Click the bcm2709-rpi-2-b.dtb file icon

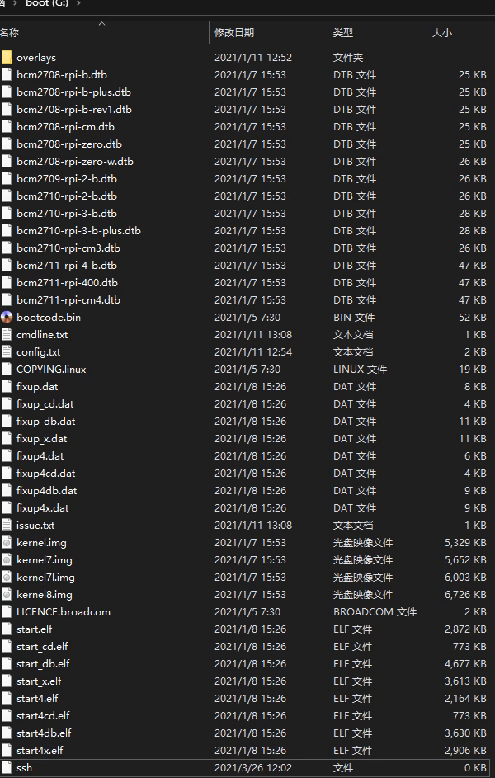coord(7,179)
